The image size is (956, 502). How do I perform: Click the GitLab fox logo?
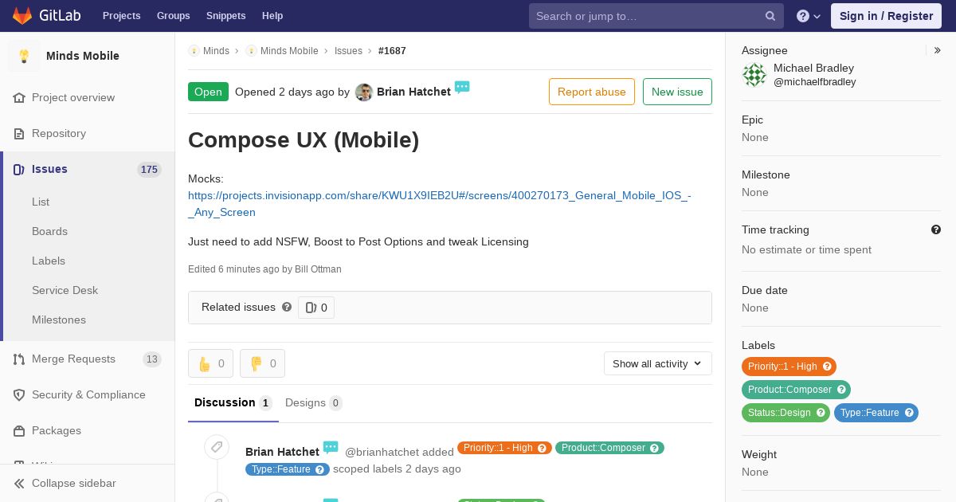[22, 15]
